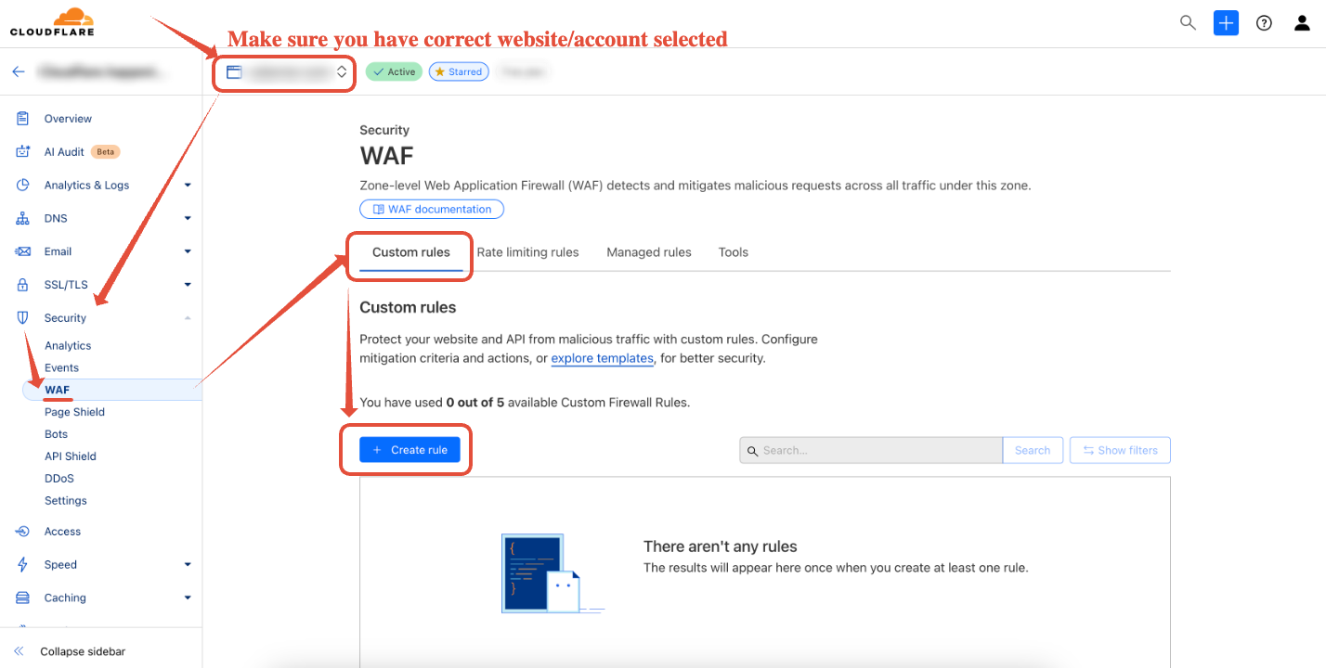
Task: Click the Collapse sidebar double-chevron icon
Action: (19, 651)
